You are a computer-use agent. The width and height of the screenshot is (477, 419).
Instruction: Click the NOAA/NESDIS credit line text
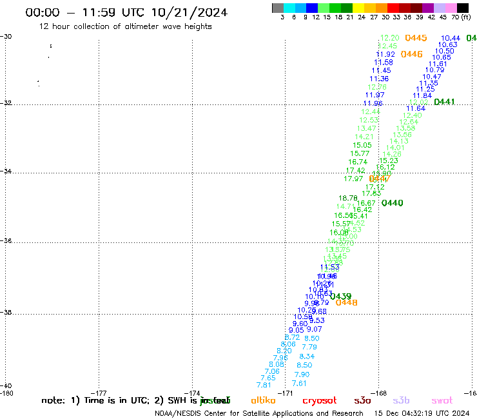pyautogui.click(x=259, y=413)
